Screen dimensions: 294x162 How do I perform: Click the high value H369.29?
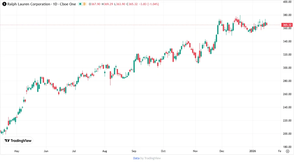[107, 4]
